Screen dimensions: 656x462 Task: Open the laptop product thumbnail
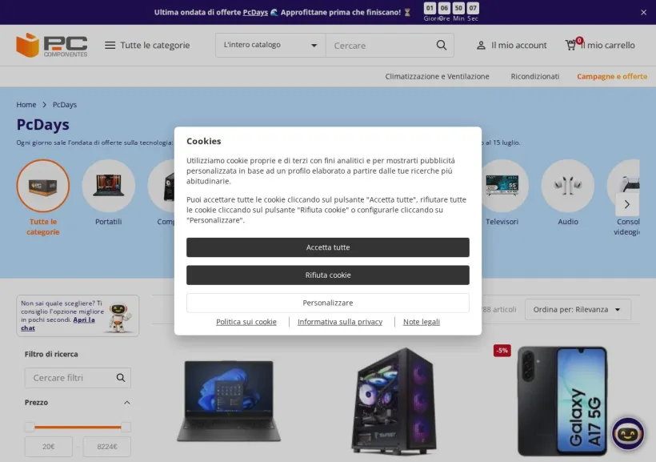pyautogui.click(x=229, y=401)
